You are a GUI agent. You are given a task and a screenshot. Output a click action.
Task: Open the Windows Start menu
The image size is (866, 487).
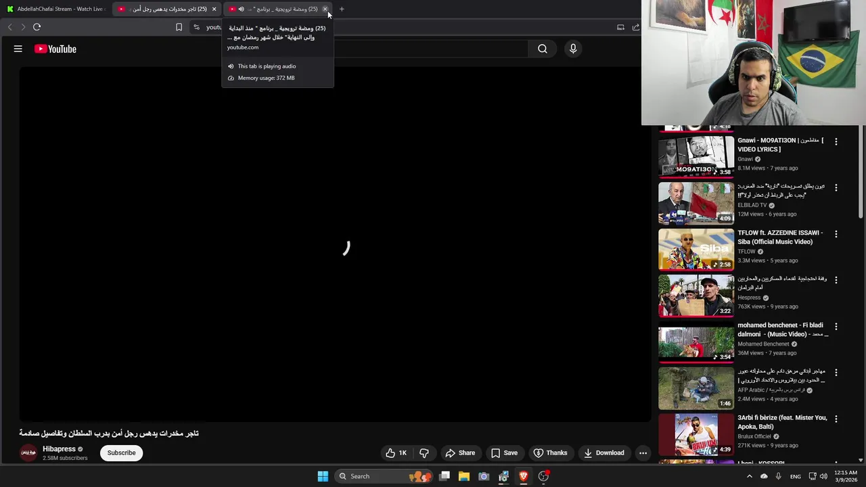click(323, 476)
